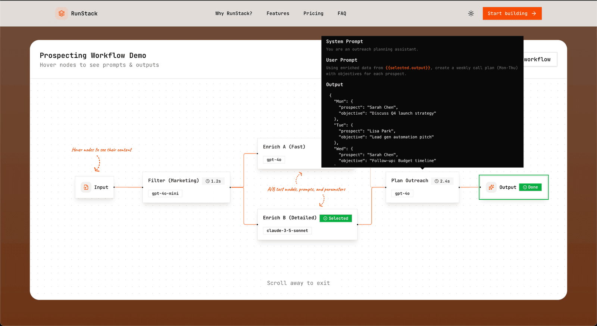The image size is (597, 326).
Task: Select the Plan Outreach node title
Action: (x=410, y=181)
